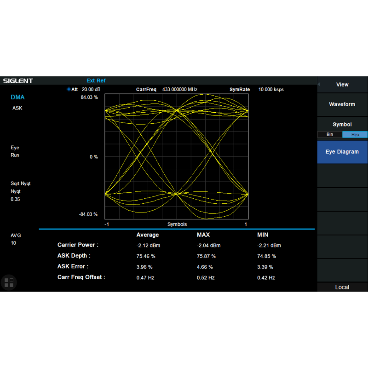Open the grid menu icon at bottom-left
Screen dimensions: 368x368
(9, 282)
